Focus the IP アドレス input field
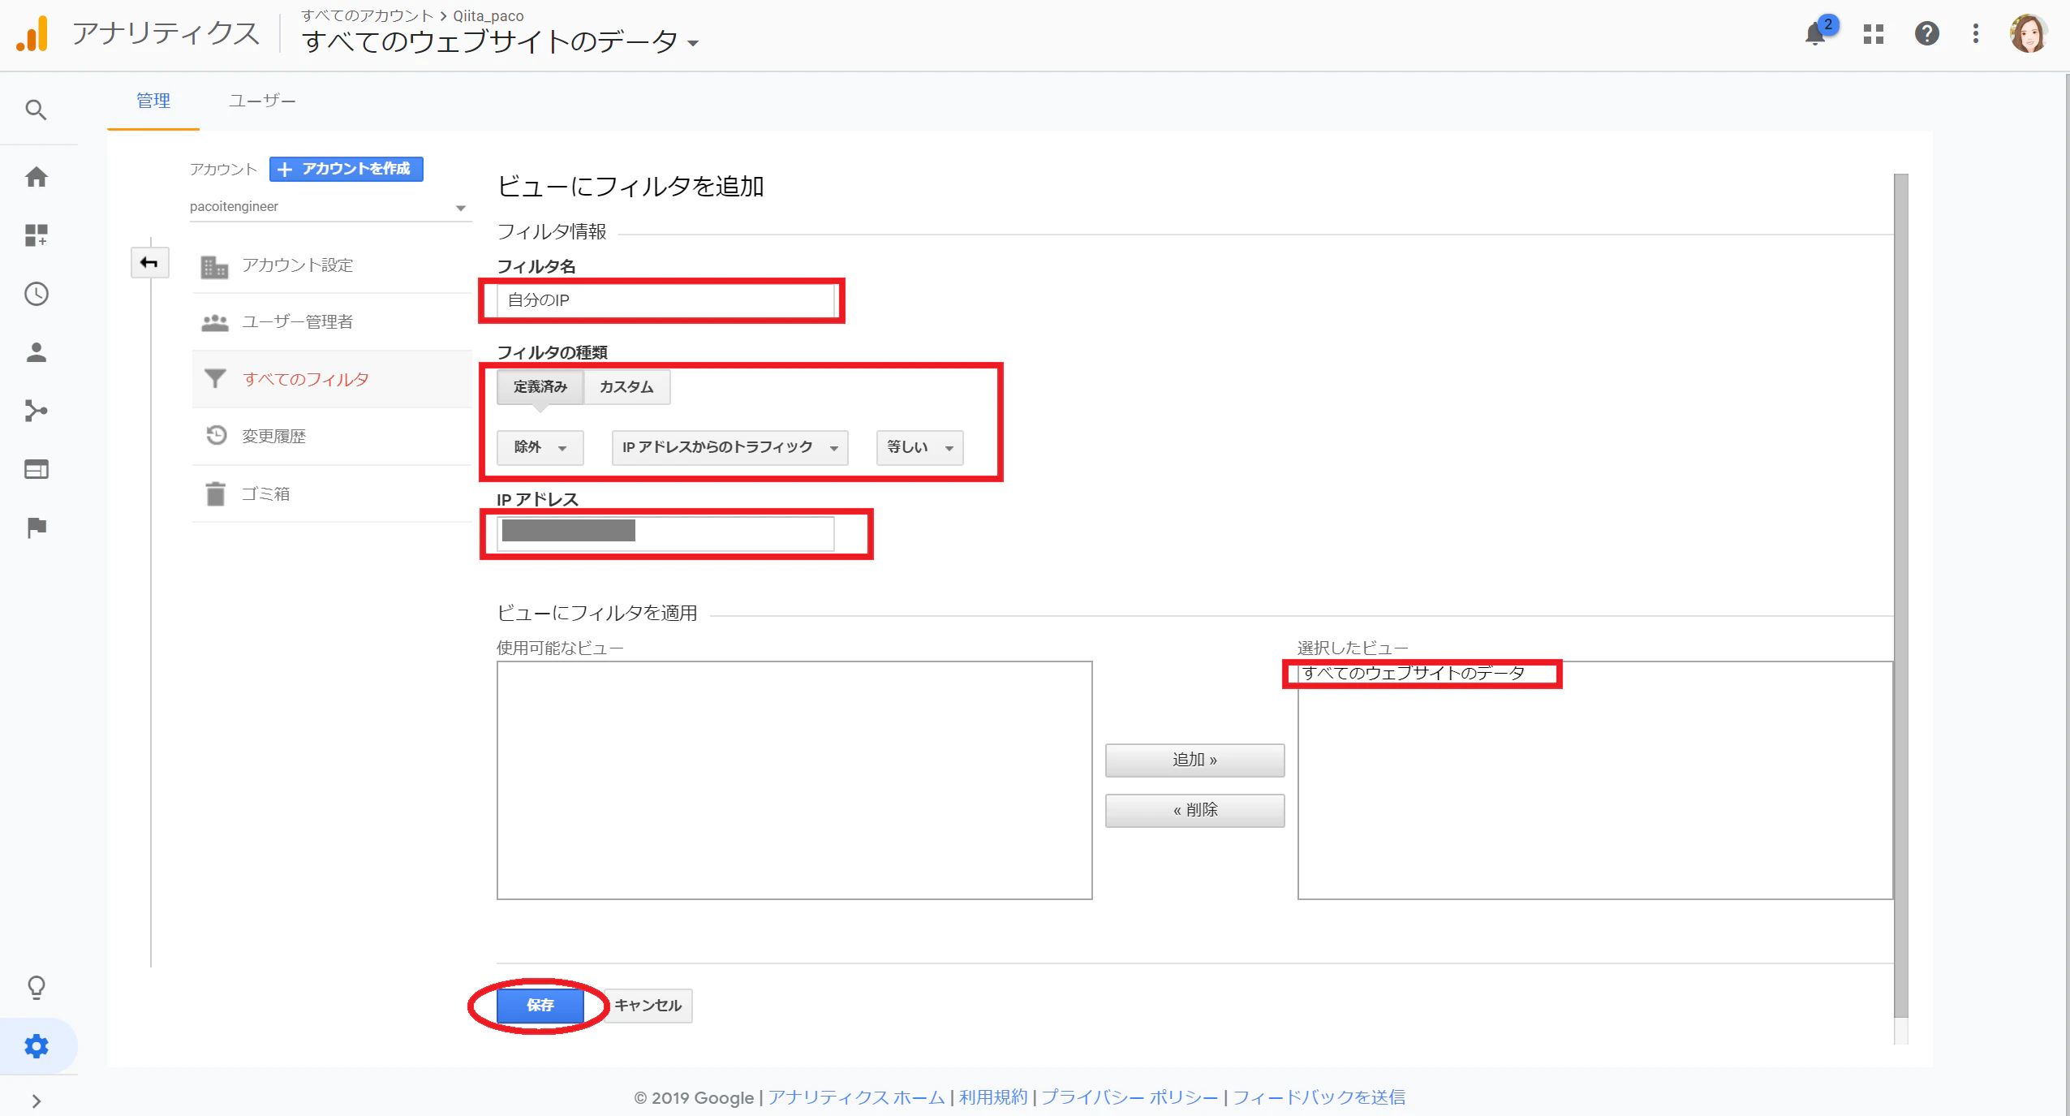This screenshot has width=2070, height=1116. click(x=665, y=533)
